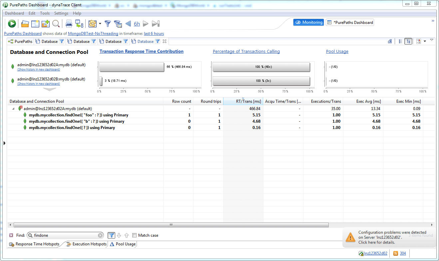Click the 66 % response time bar

[x=132, y=66]
